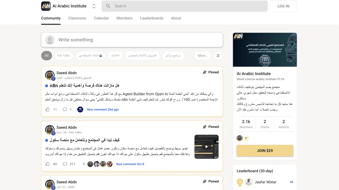The height and width of the screenshot is (190, 339).
Task: Click the '2.1k Members' stat
Action: pos(246,124)
